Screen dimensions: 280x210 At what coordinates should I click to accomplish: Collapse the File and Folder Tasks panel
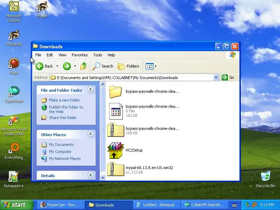[x=91, y=90]
